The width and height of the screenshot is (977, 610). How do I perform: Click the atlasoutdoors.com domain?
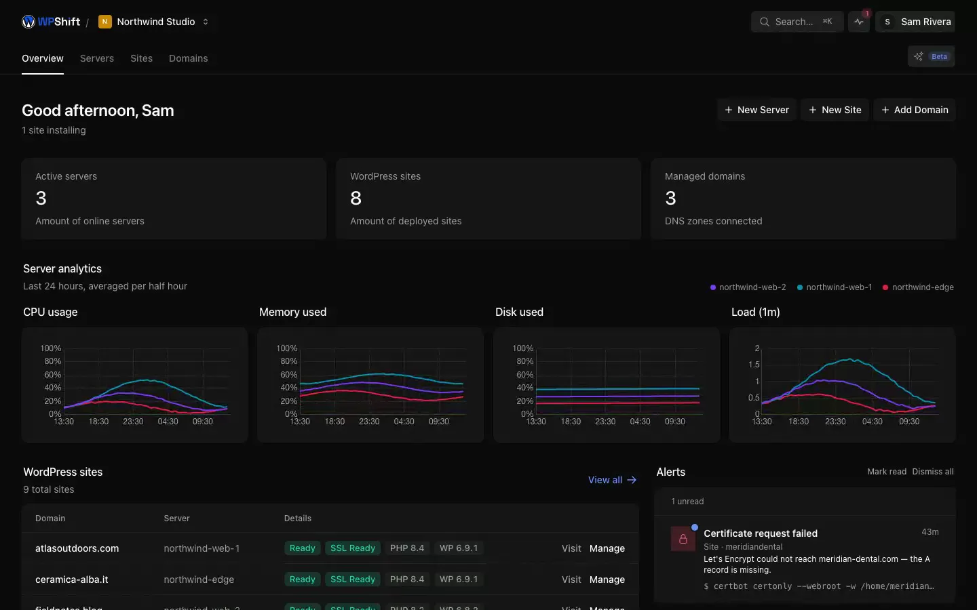click(x=77, y=548)
